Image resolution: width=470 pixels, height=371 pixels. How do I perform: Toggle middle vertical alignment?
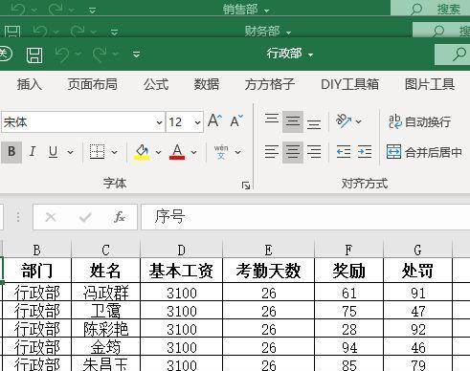(x=293, y=121)
